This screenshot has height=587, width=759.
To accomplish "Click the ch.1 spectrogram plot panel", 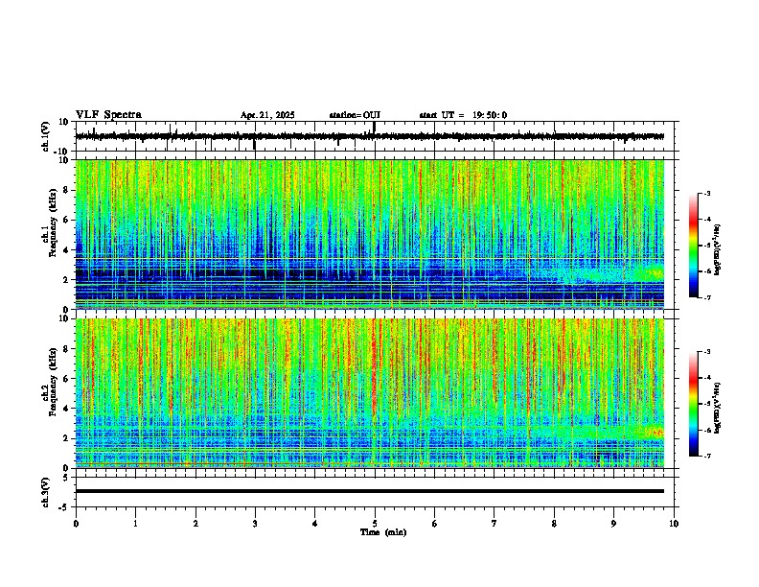I will 370,234.
